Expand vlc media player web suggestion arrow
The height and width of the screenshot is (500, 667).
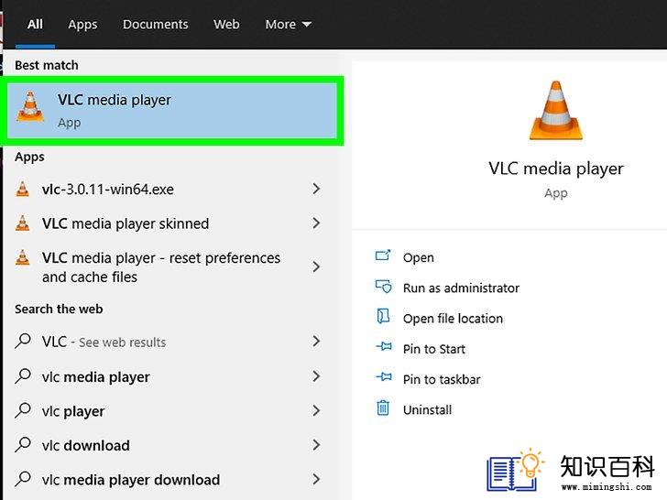pos(316,376)
